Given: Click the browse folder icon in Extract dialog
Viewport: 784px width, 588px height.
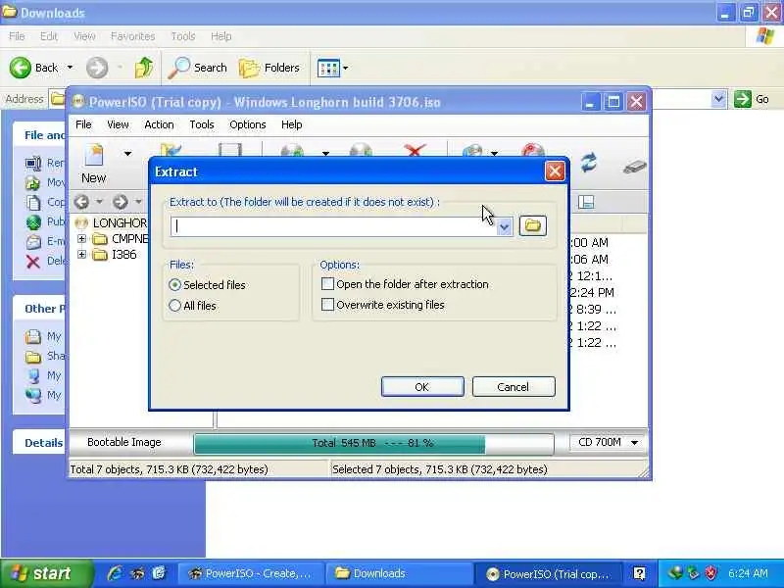Looking at the screenshot, I should click(x=532, y=226).
